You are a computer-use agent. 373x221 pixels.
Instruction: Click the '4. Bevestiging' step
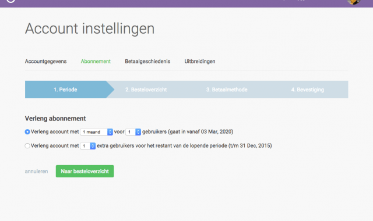click(308, 90)
